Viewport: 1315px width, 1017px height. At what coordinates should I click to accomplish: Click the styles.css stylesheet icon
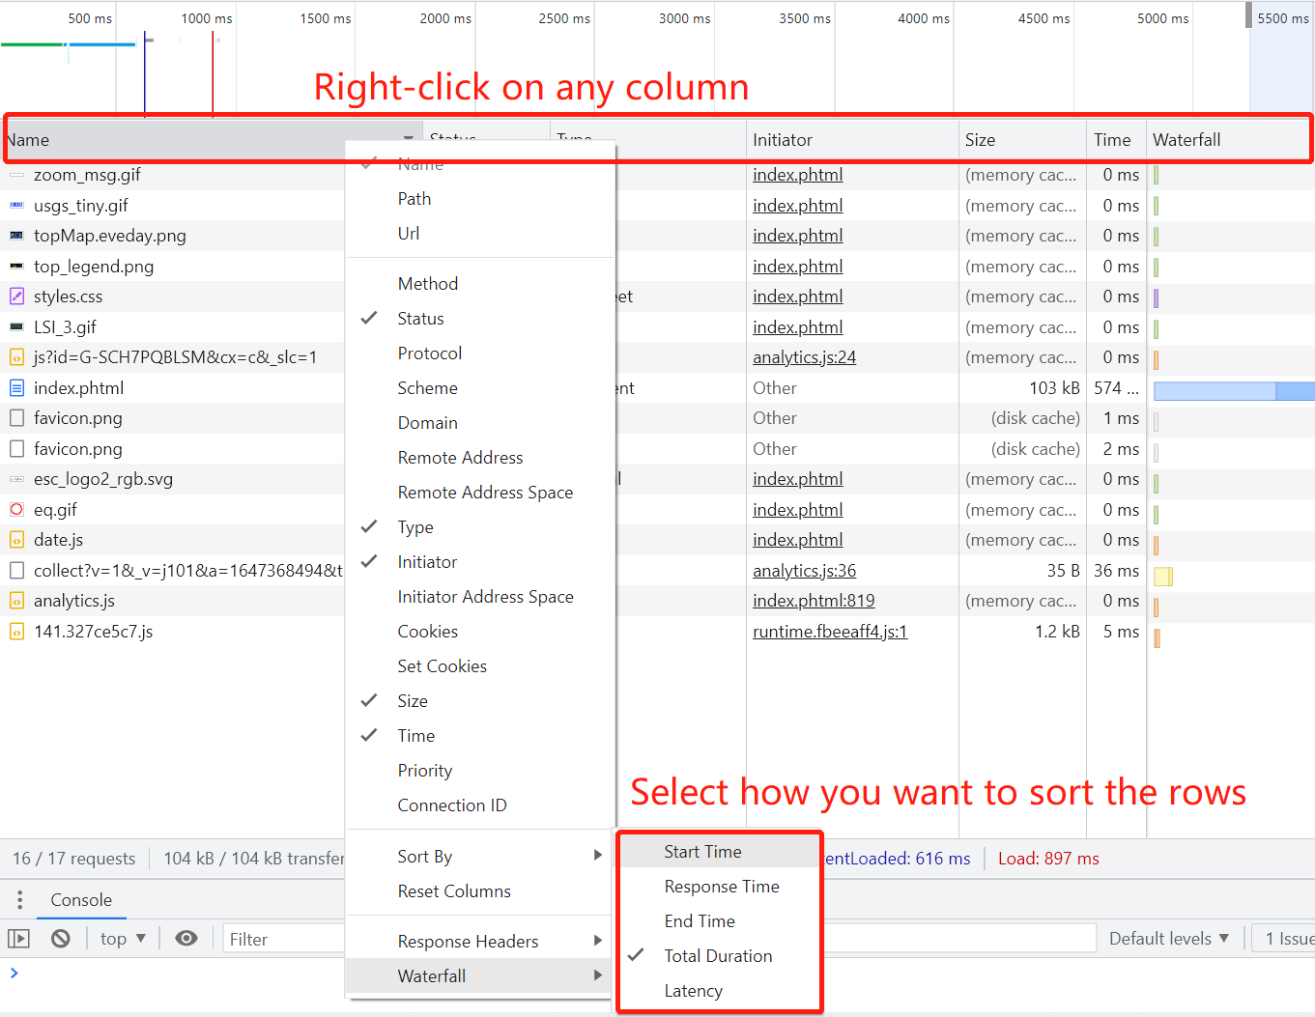pos(16,297)
